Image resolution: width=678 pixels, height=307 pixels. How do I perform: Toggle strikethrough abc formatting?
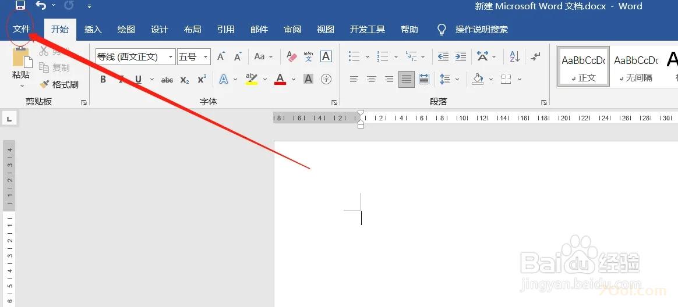pos(167,80)
